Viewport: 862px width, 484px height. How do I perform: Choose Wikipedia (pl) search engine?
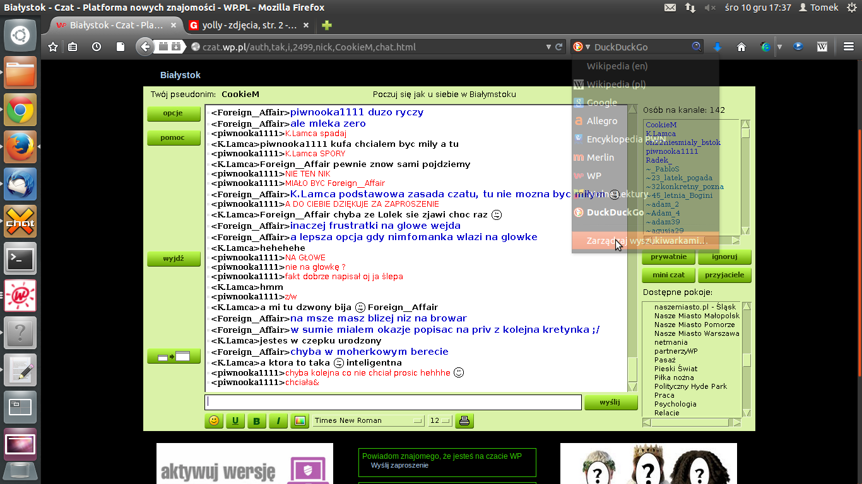click(x=646, y=84)
